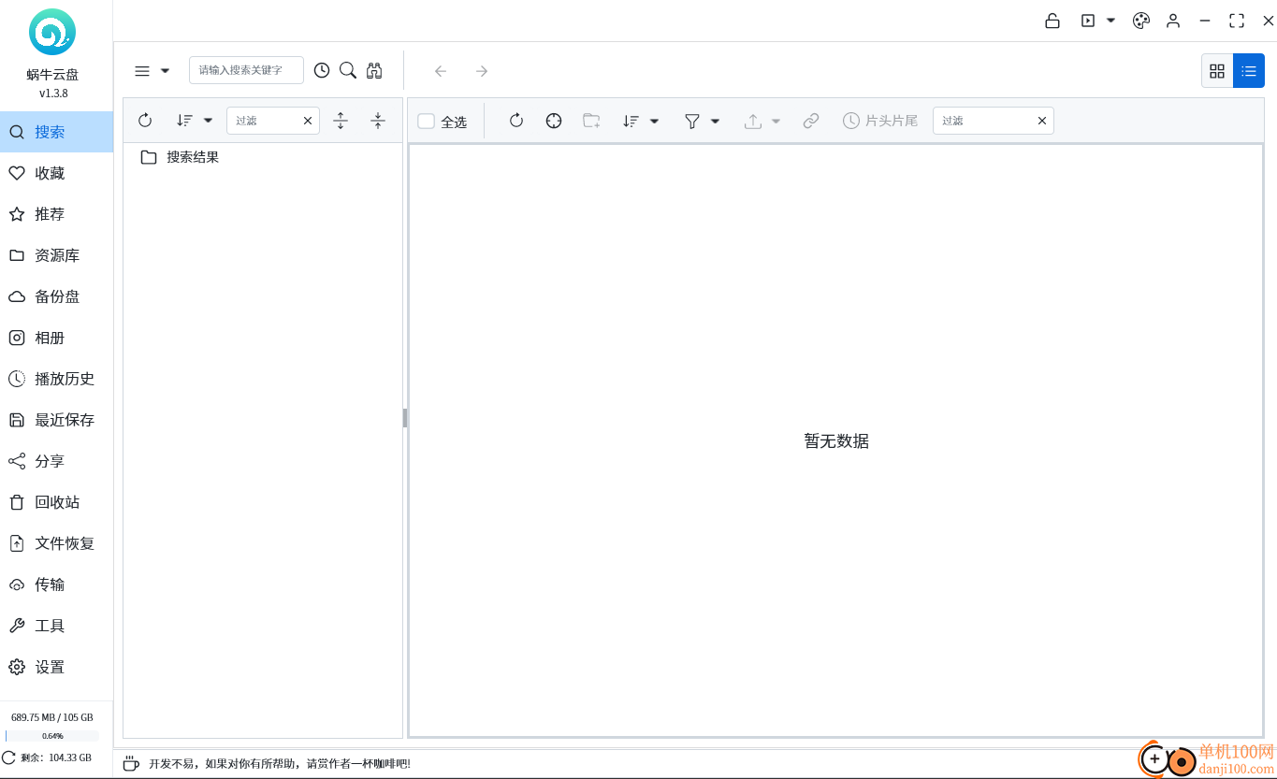Image resolution: width=1277 pixels, height=779 pixels.
Task: Create a new folder
Action: (x=591, y=121)
